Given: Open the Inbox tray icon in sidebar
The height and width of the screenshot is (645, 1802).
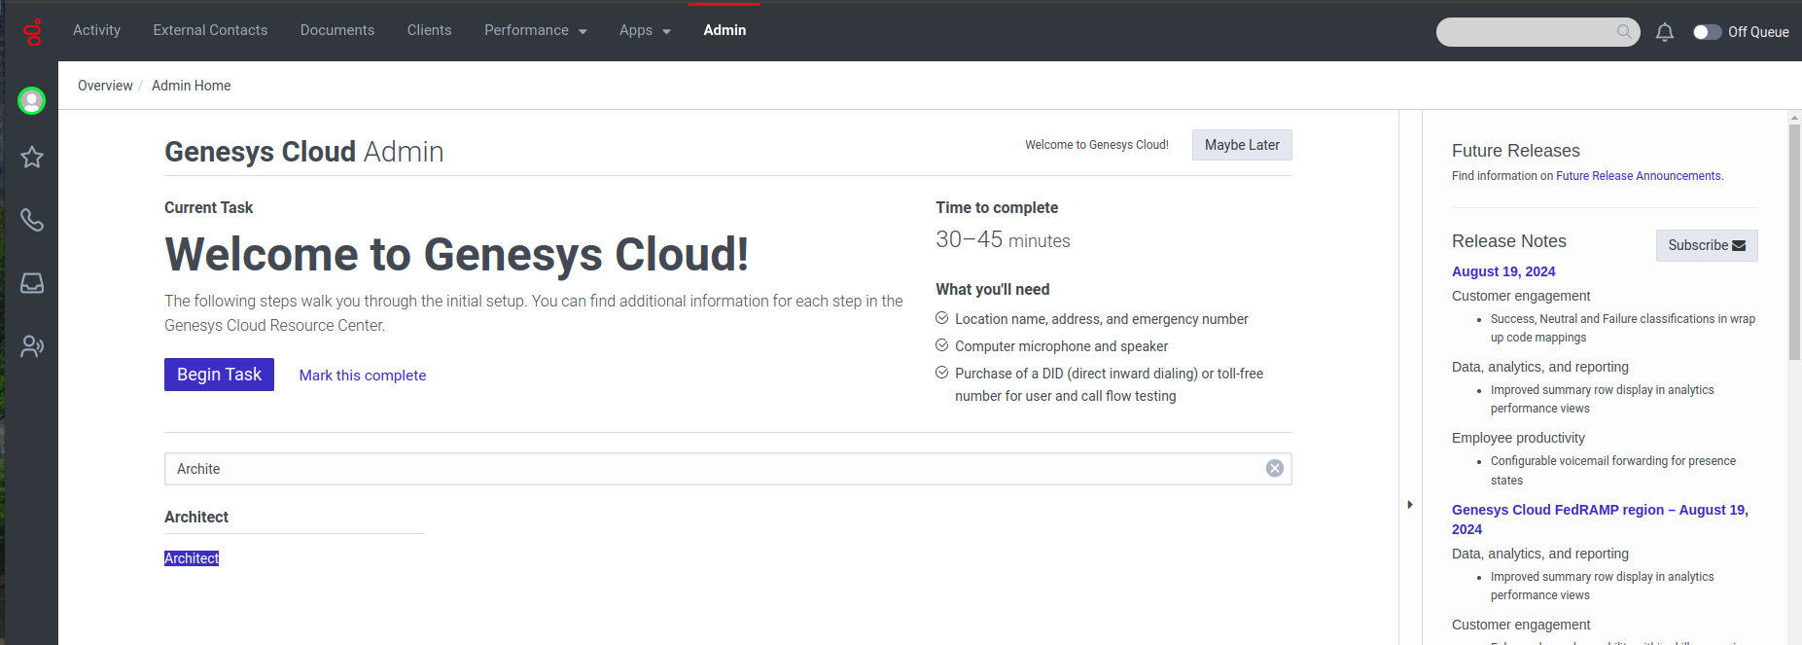Looking at the screenshot, I should (x=32, y=283).
